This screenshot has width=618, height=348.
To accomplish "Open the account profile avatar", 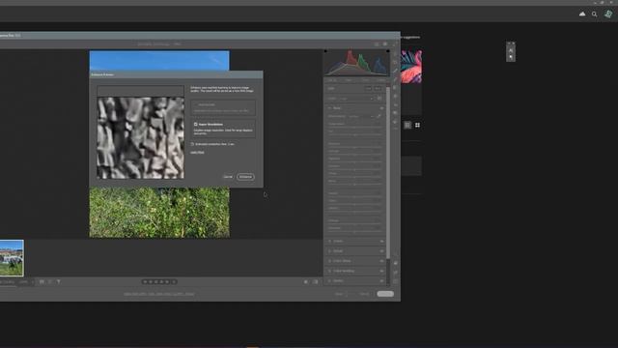I will pyautogui.click(x=608, y=14).
